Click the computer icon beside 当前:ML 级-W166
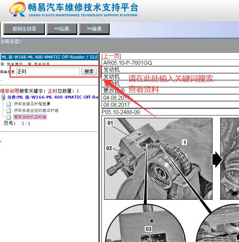 [3, 97]
